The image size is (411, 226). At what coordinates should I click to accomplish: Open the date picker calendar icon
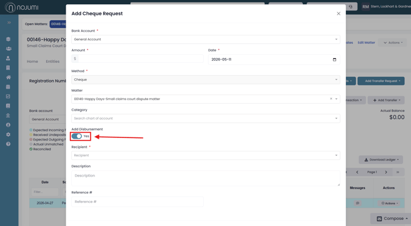334,59
